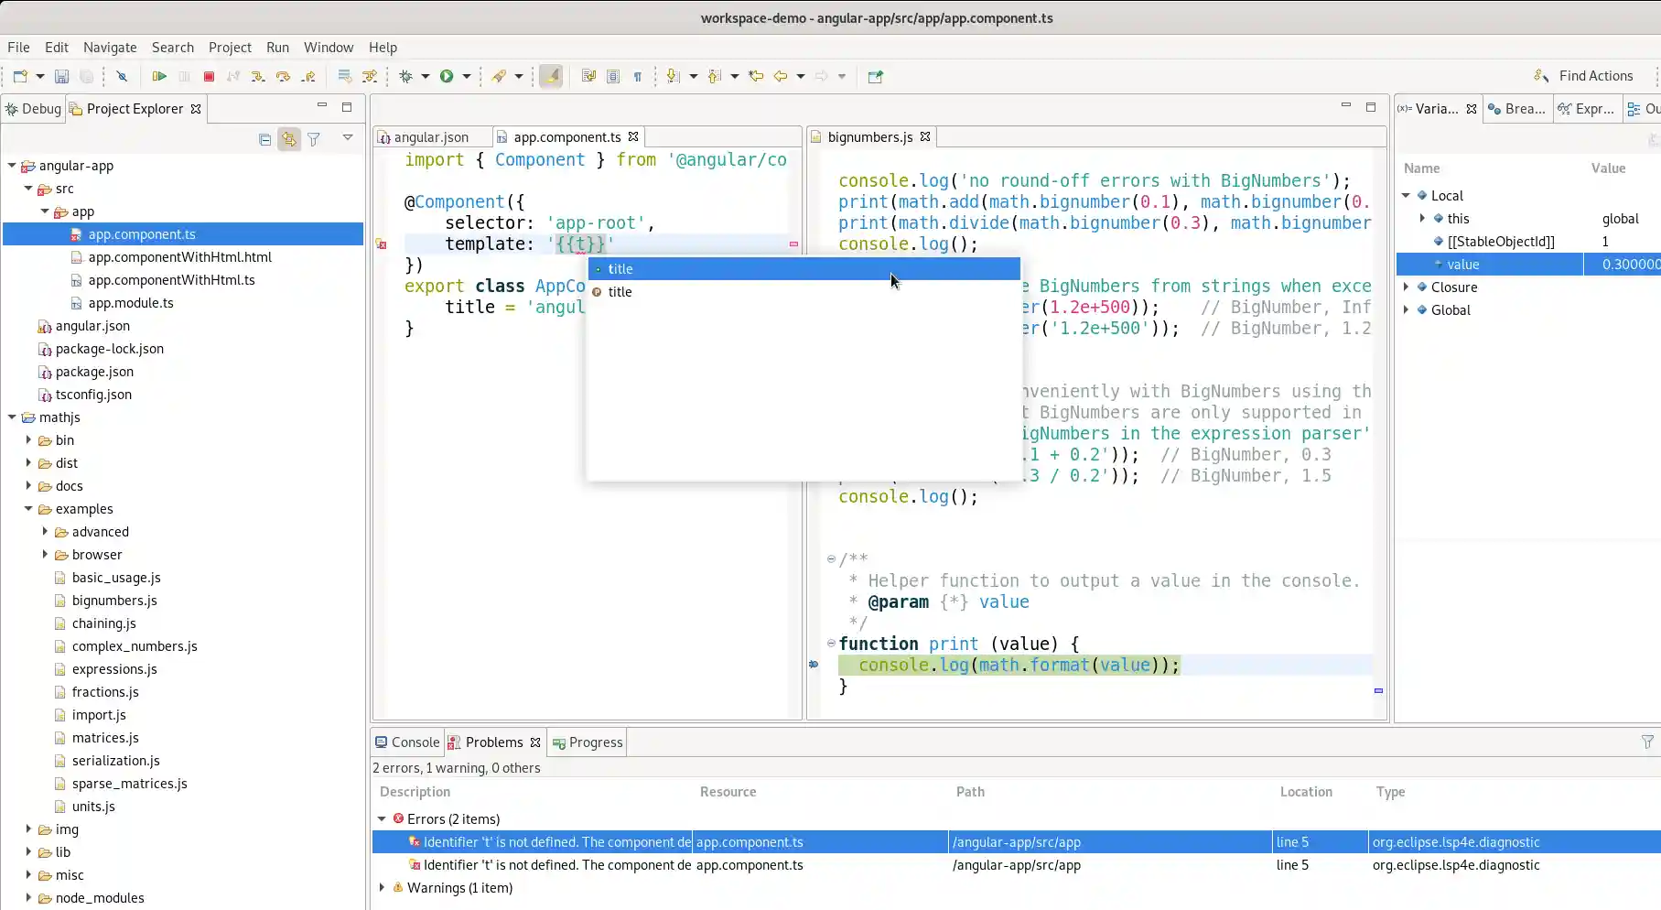The width and height of the screenshot is (1661, 910).
Task: Click the Step Return icon
Action: (x=309, y=76)
